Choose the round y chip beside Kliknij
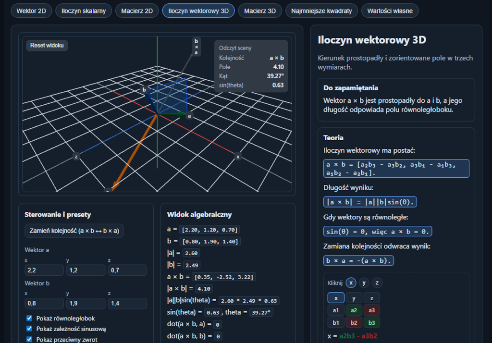 click(364, 283)
